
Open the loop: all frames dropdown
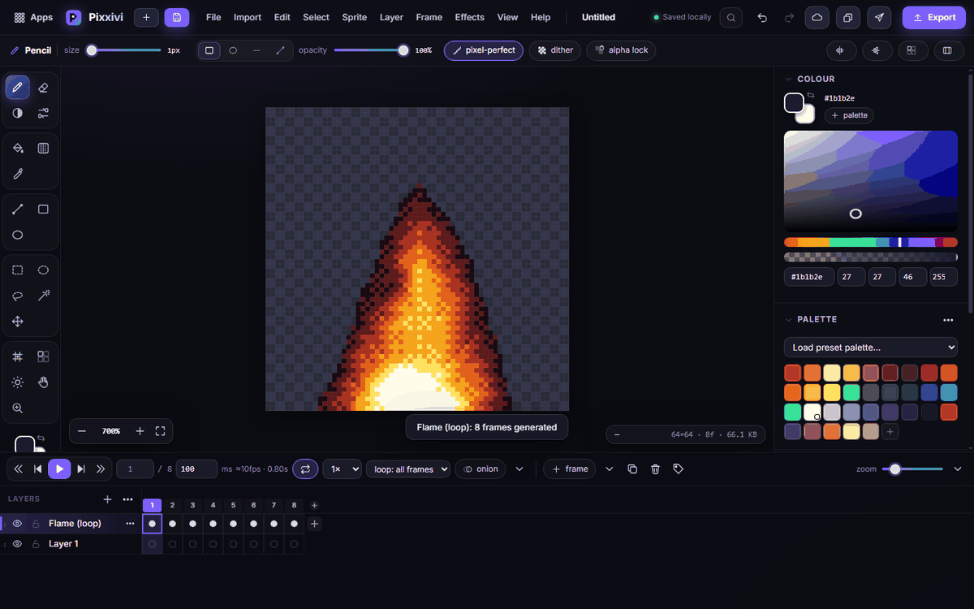[408, 469]
